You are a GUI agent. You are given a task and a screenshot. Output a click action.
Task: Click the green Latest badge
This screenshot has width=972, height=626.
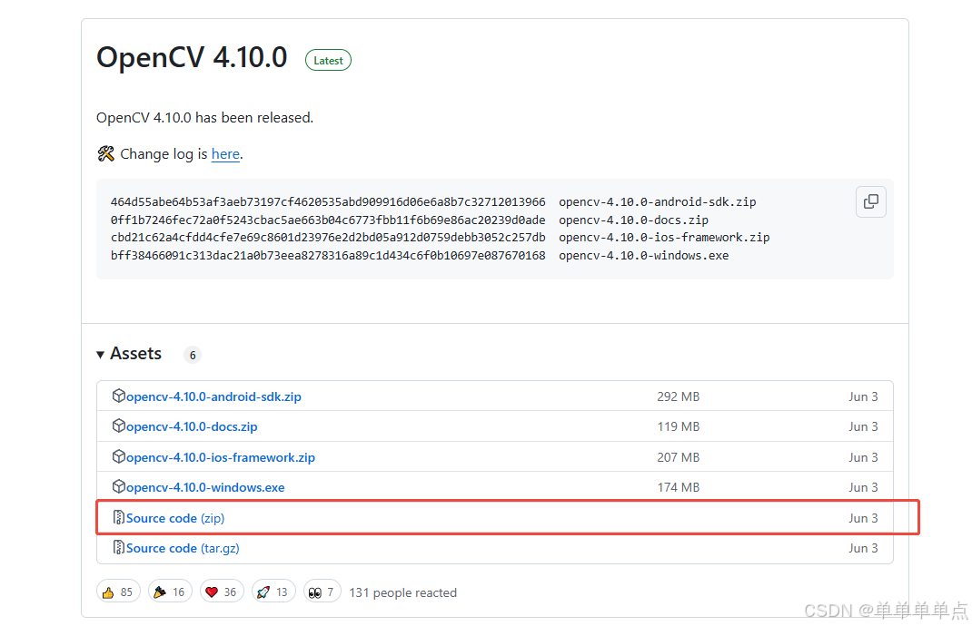[x=328, y=60]
